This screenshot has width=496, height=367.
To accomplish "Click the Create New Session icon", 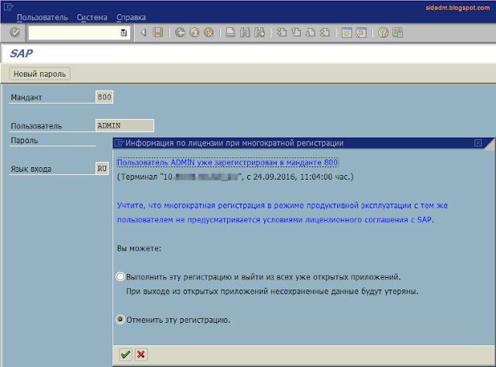I will pos(346,33).
